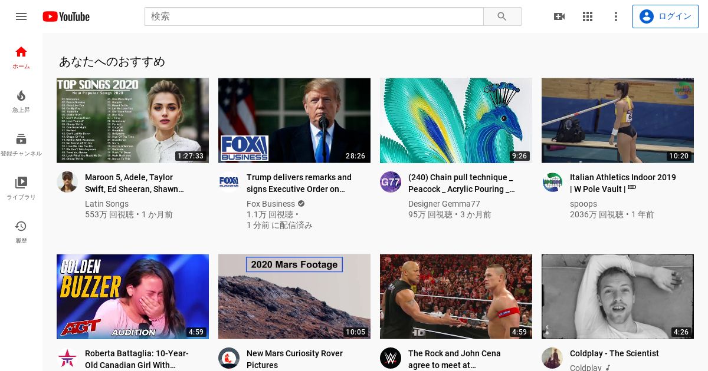Open the pole vault video thumbnail

click(618, 120)
